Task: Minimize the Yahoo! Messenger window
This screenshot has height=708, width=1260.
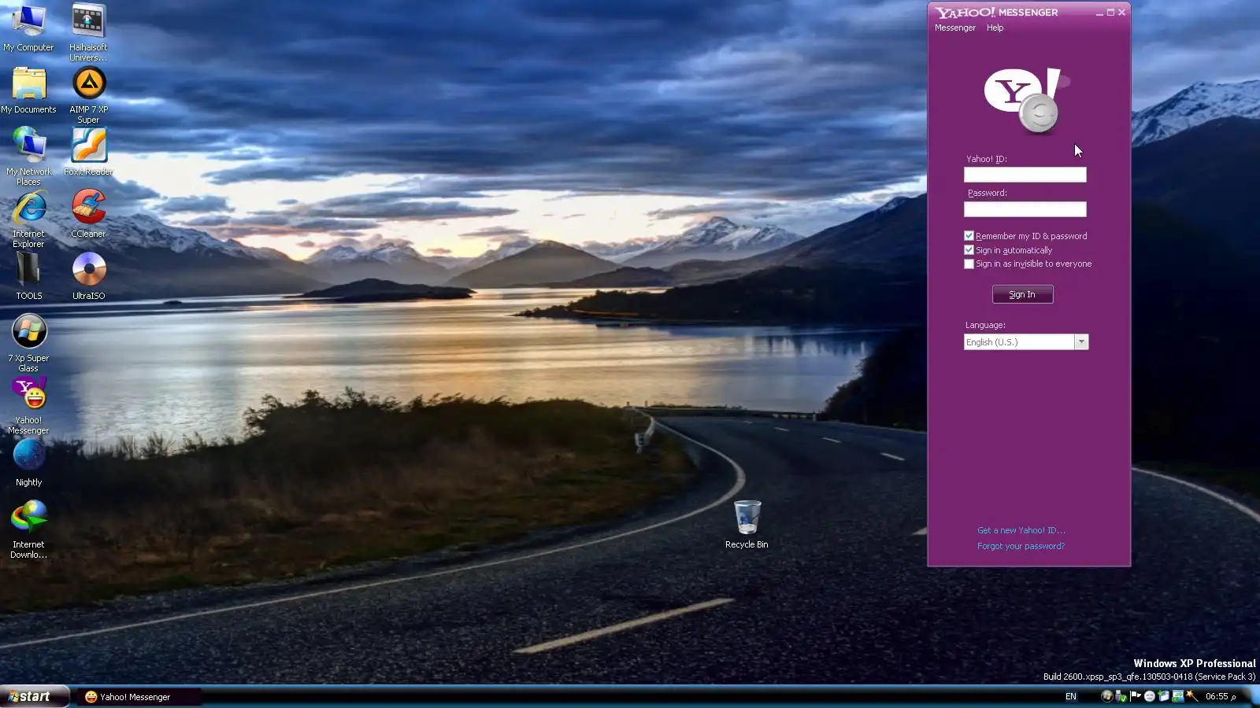Action: click(x=1099, y=13)
